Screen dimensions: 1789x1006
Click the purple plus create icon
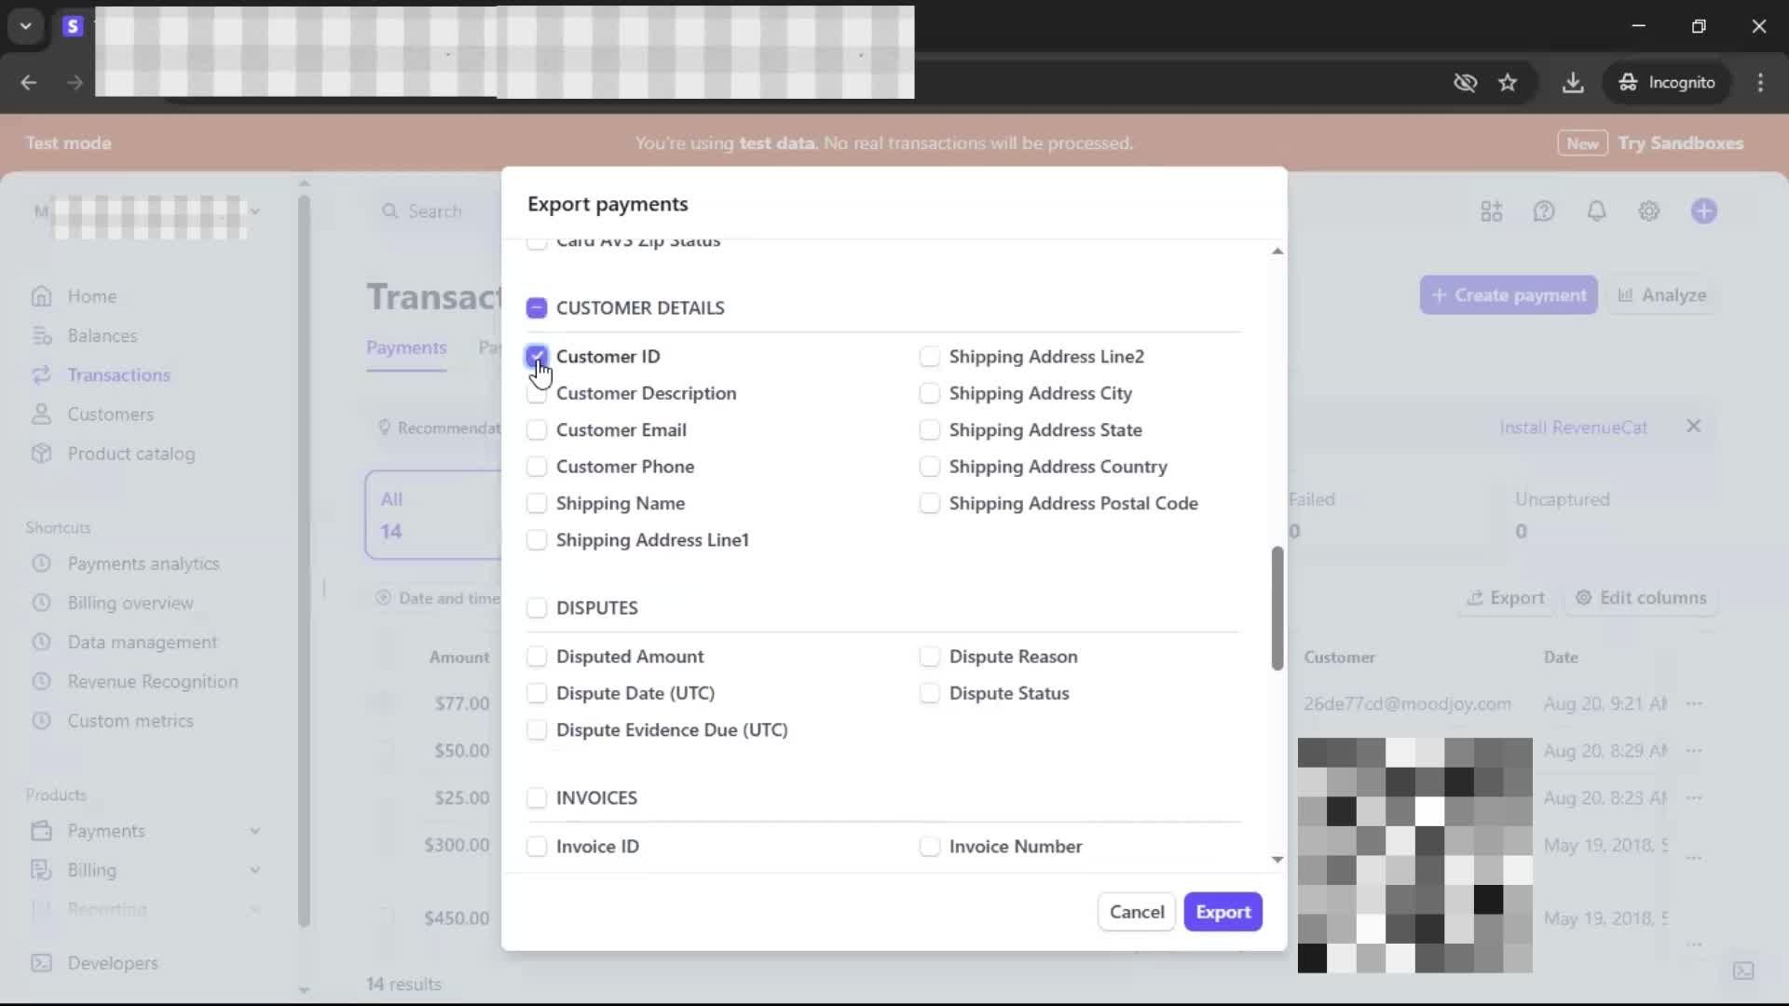tap(1703, 211)
